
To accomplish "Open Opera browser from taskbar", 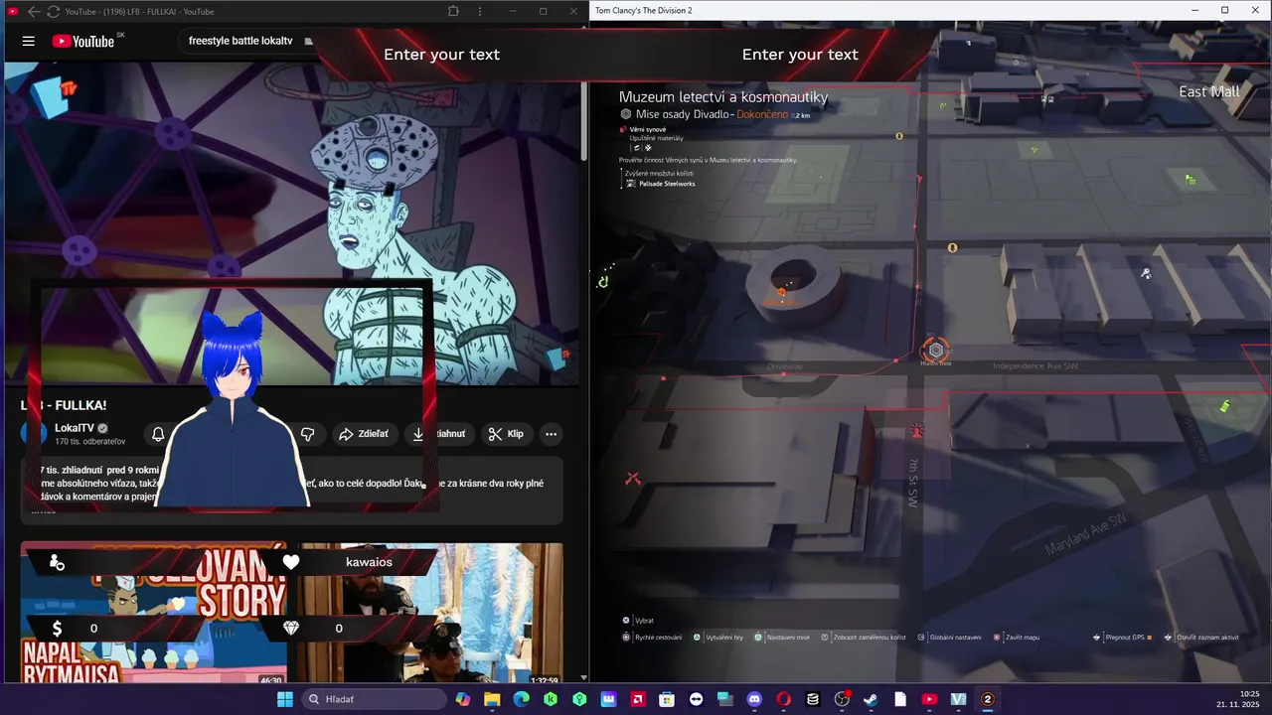I will click(x=783, y=699).
